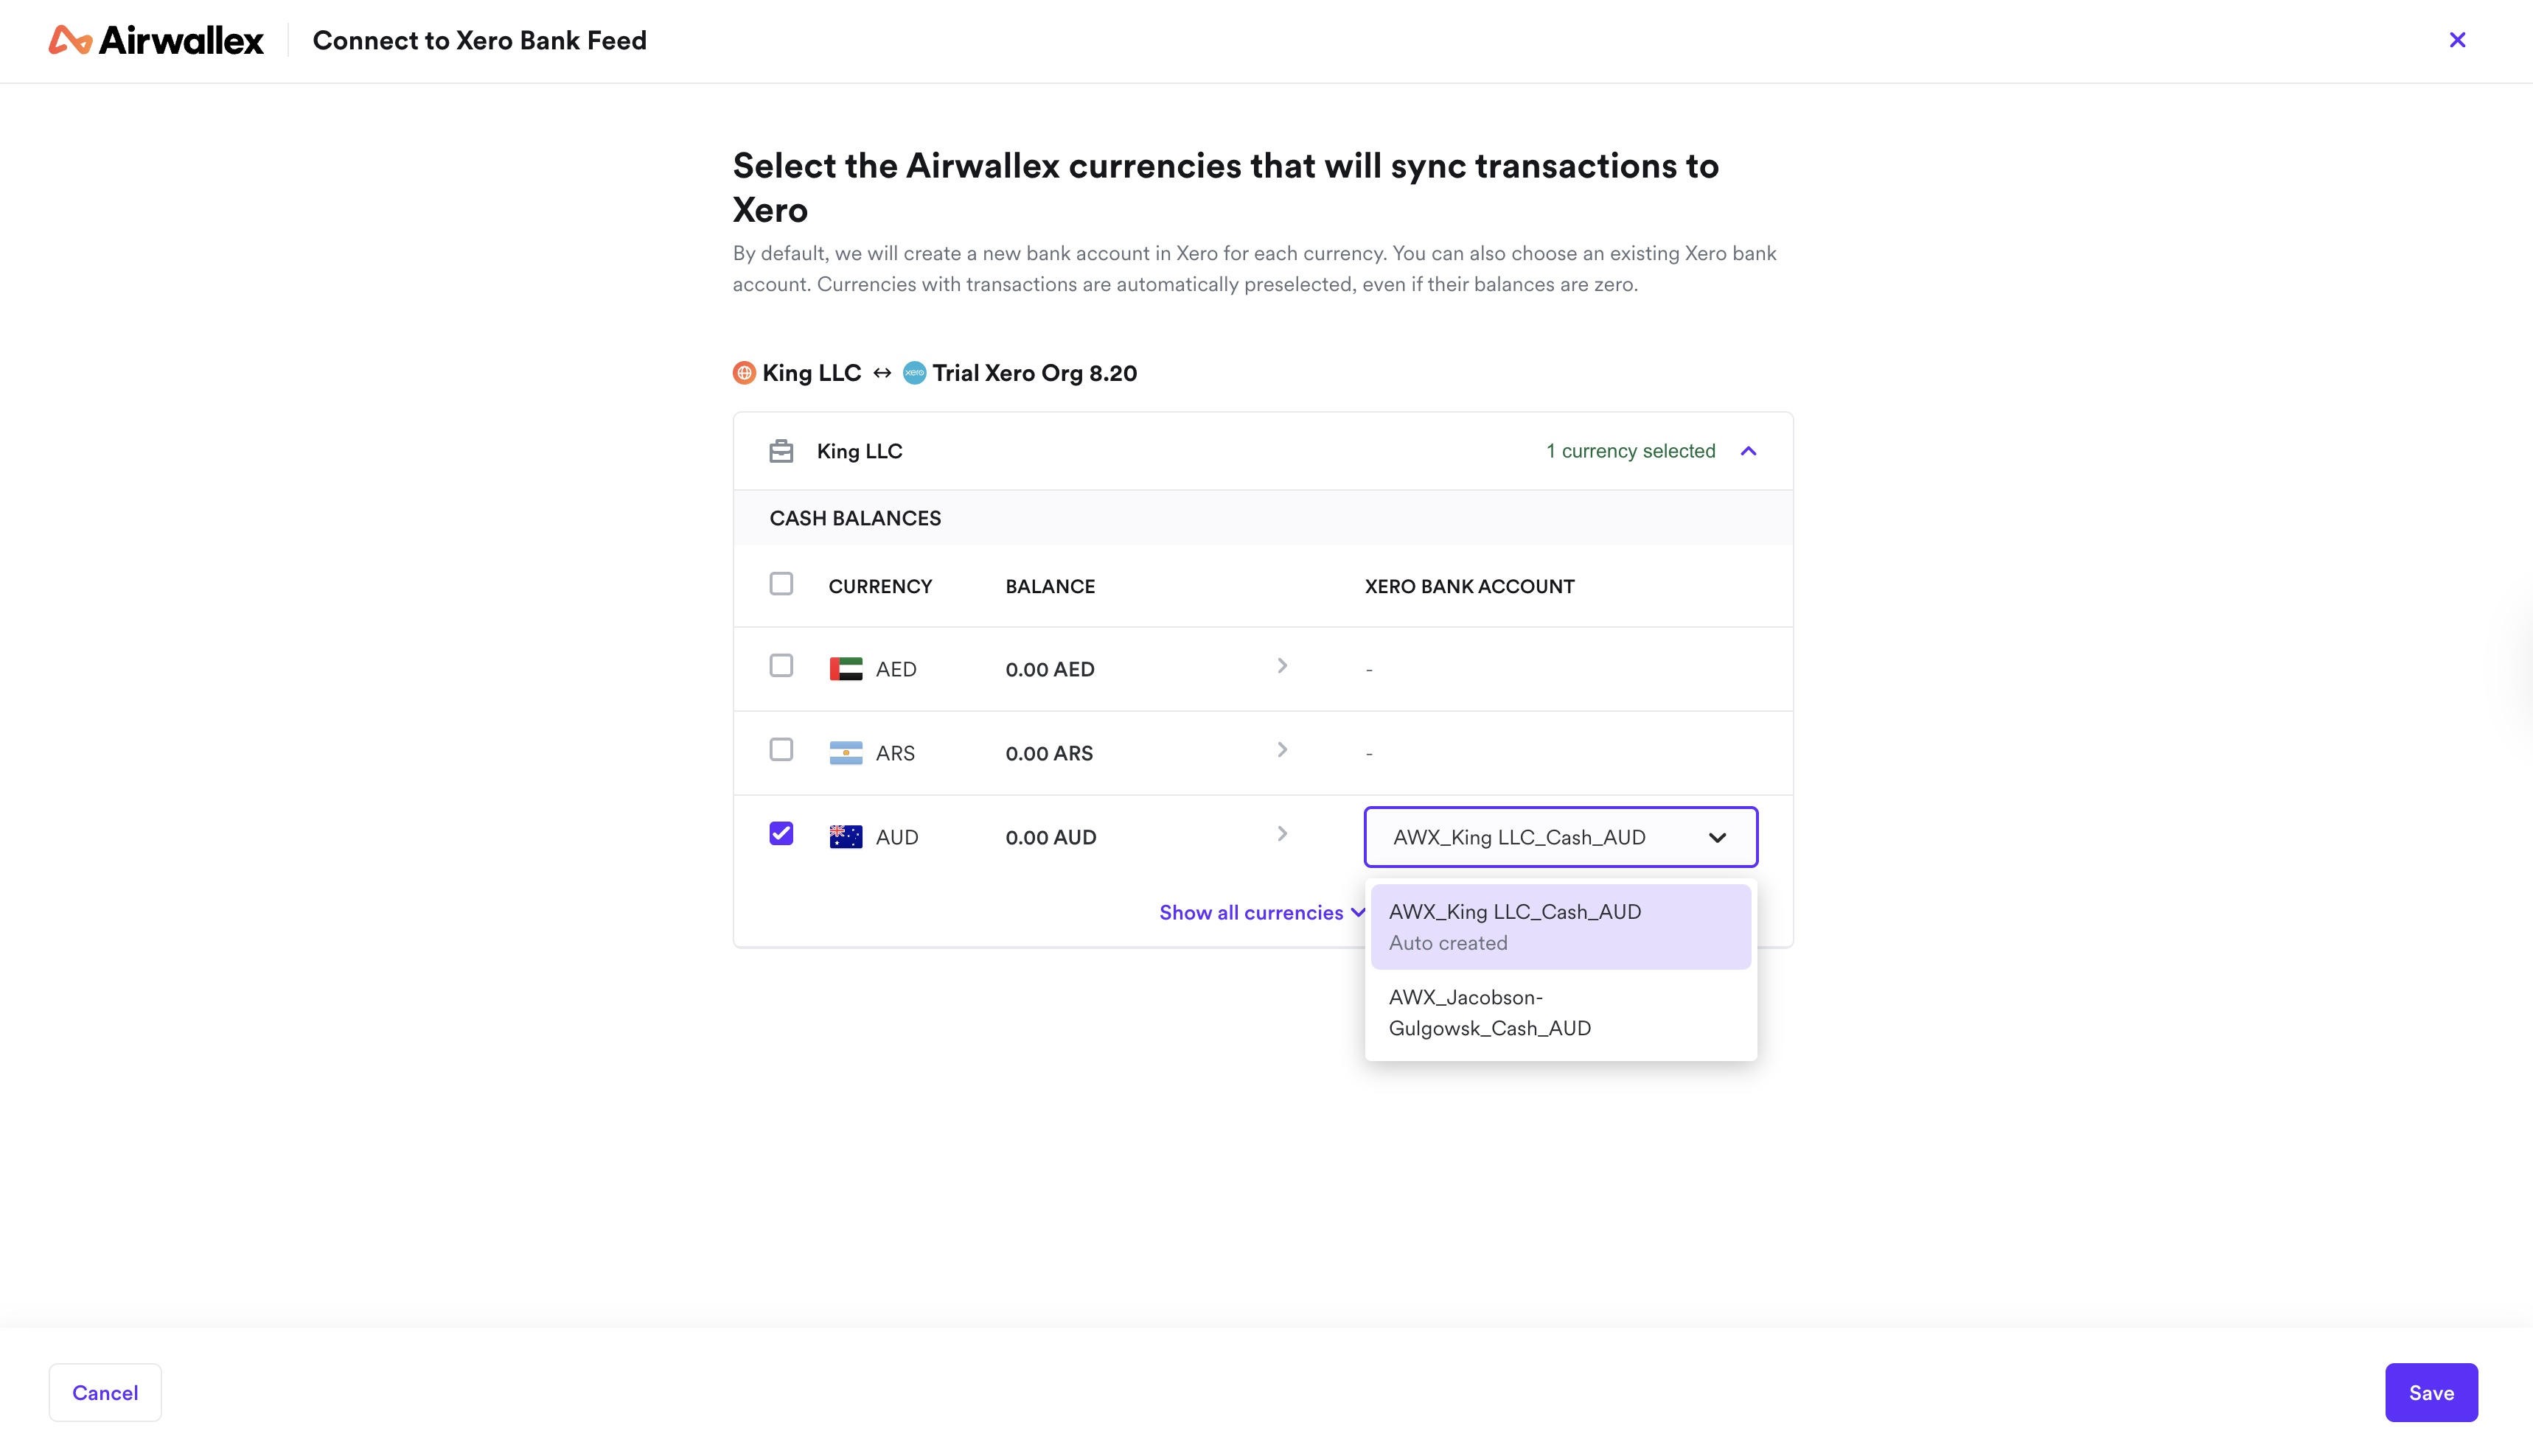Select AWX_Jacobson-Gulgowsk_Cash_AUD option
Image resolution: width=2533 pixels, height=1456 pixels.
click(x=1561, y=1013)
